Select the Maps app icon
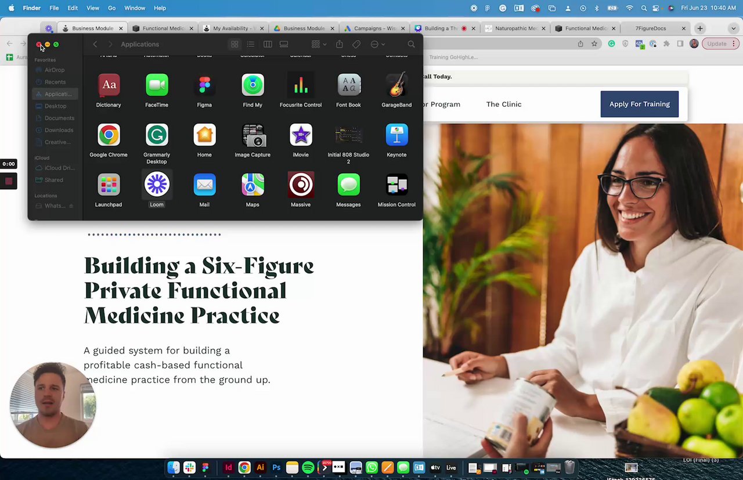This screenshot has height=480, width=743. point(253,185)
